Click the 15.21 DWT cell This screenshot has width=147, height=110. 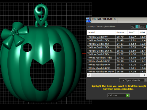coord(133,68)
